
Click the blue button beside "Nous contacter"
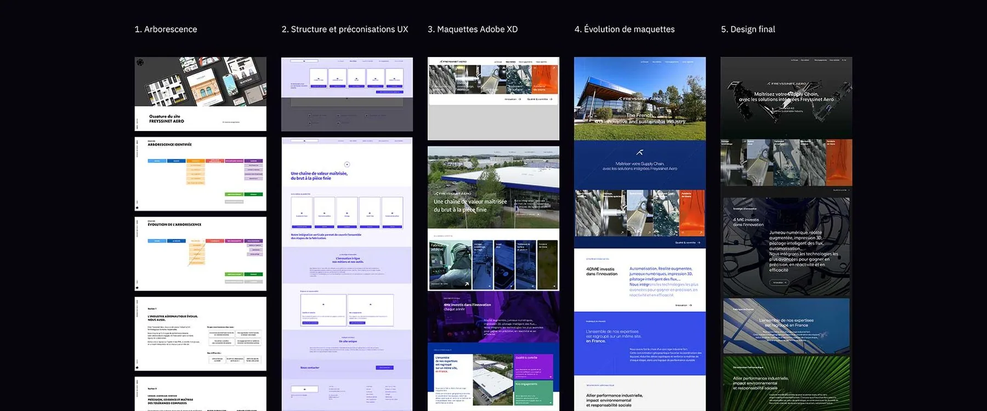click(x=384, y=368)
